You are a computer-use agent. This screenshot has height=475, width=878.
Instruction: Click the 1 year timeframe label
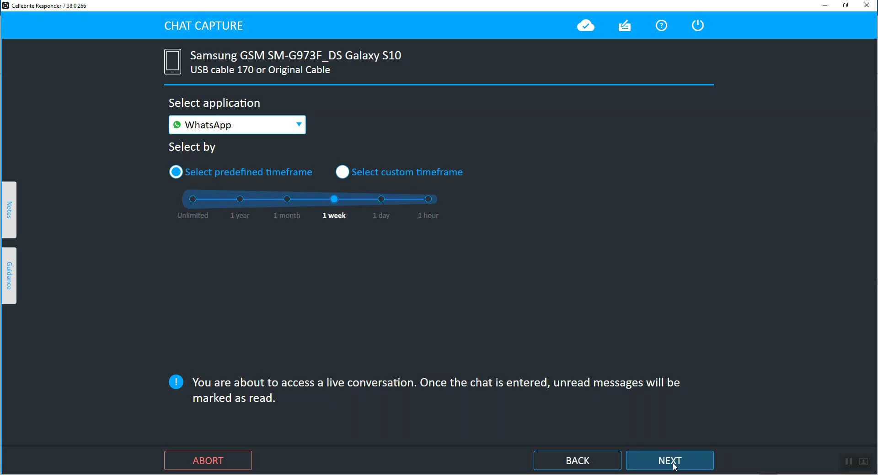[240, 215]
